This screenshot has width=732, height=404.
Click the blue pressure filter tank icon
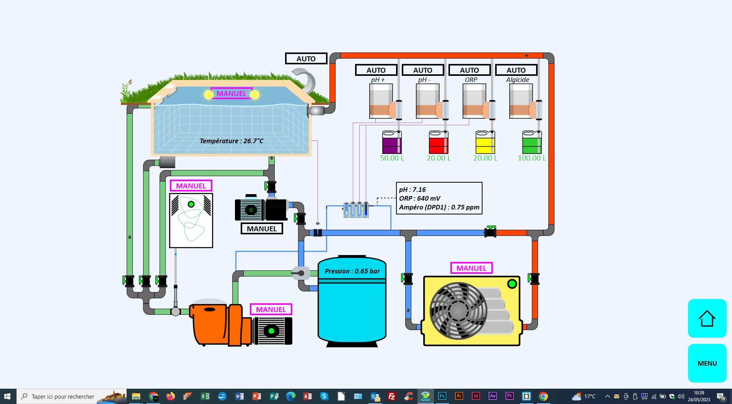coord(351,303)
